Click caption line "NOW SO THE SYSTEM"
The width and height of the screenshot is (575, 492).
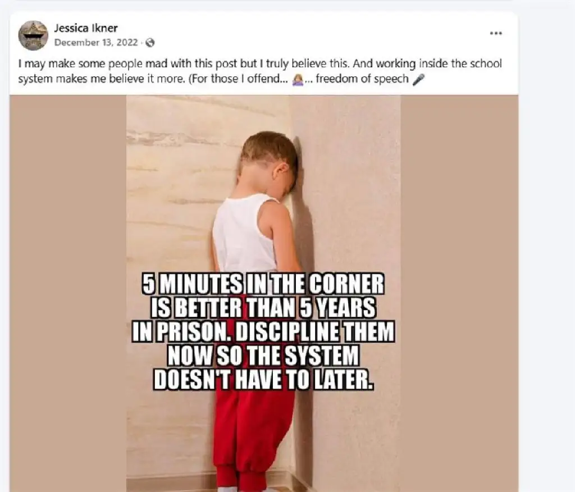(x=263, y=355)
